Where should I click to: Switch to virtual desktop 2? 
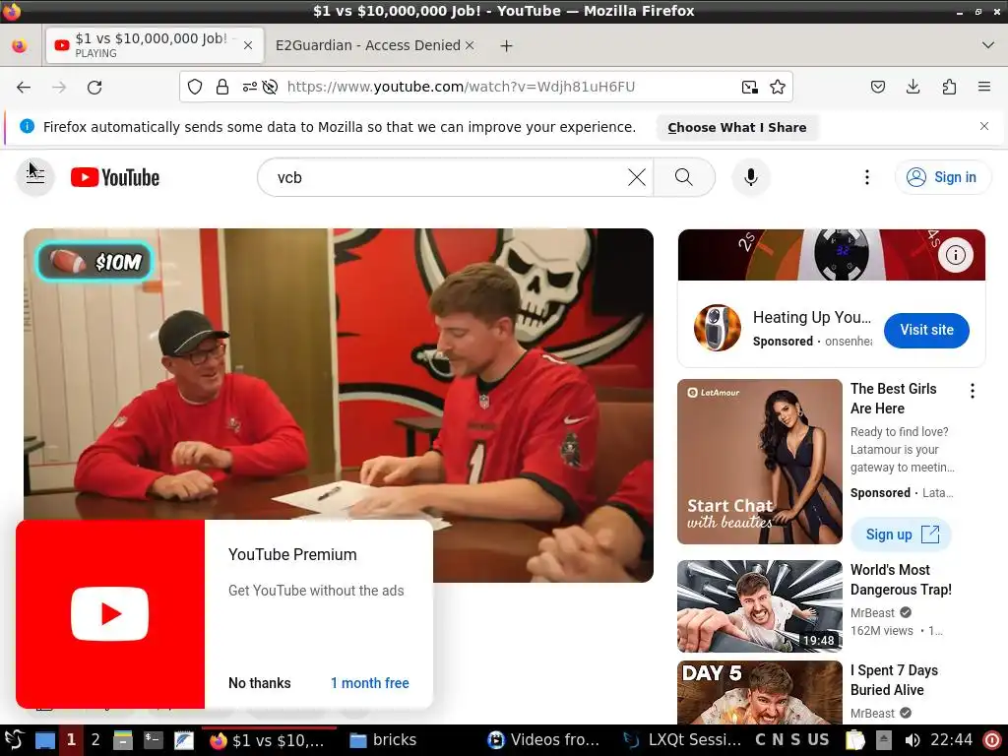(95, 740)
